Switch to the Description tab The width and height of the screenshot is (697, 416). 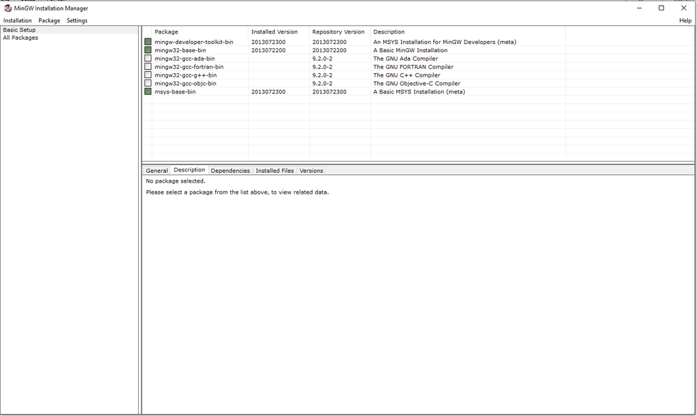click(x=189, y=170)
